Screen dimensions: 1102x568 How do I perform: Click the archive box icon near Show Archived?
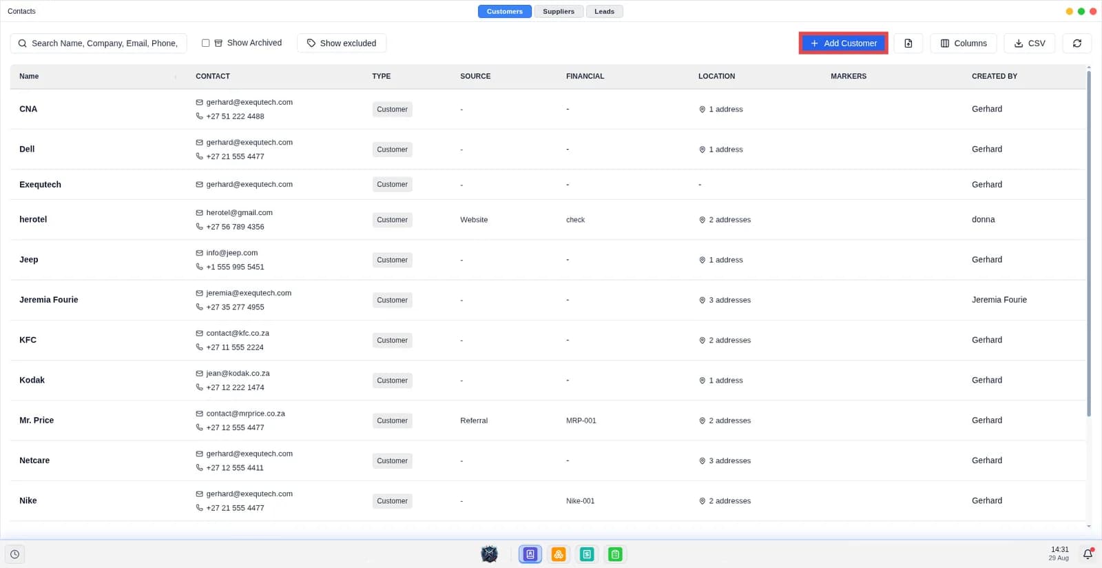(218, 43)
